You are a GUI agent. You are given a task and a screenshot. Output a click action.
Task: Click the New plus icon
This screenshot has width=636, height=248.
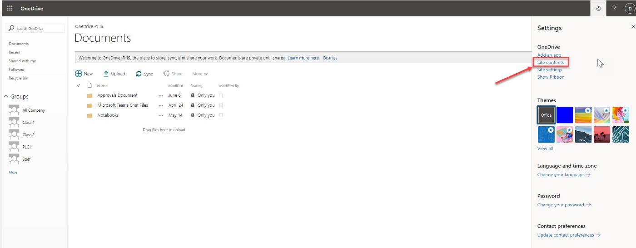79,74
